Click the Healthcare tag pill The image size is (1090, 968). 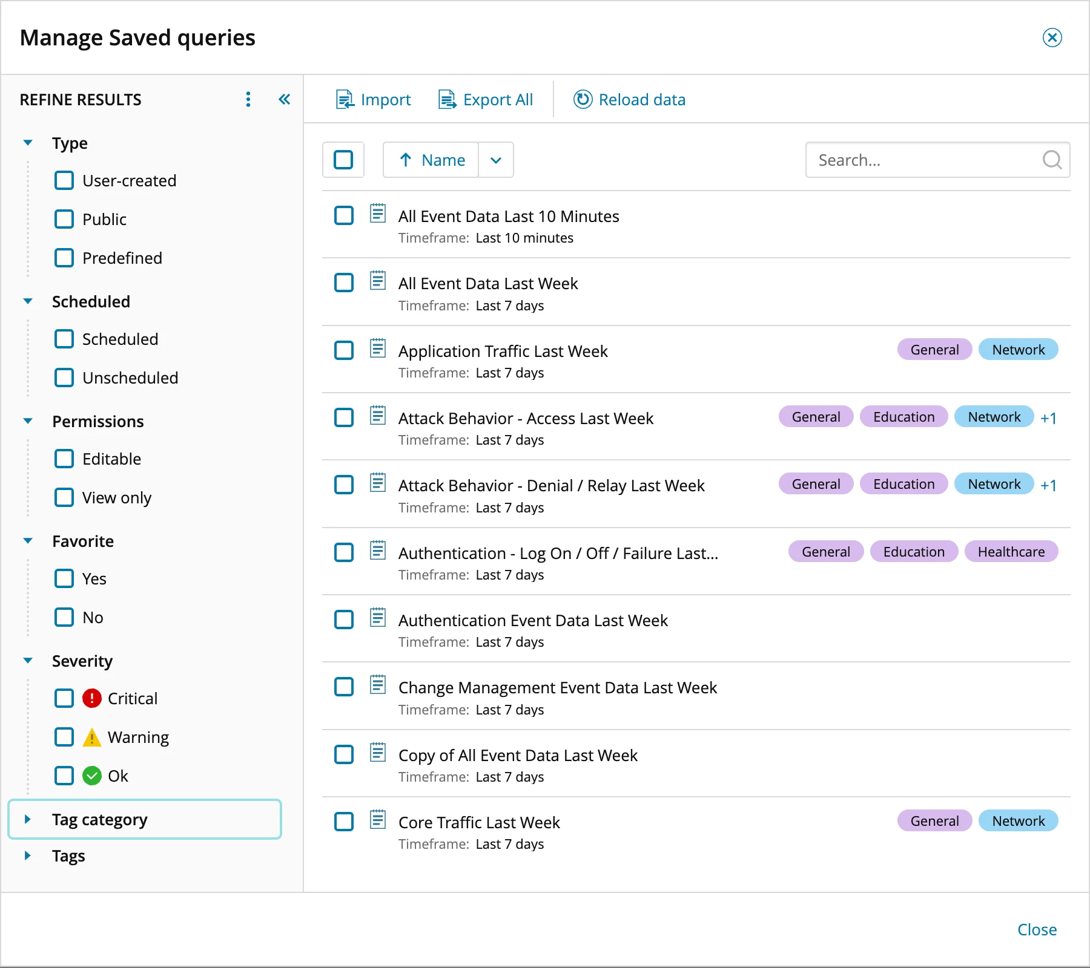(x=1011, y=552)
